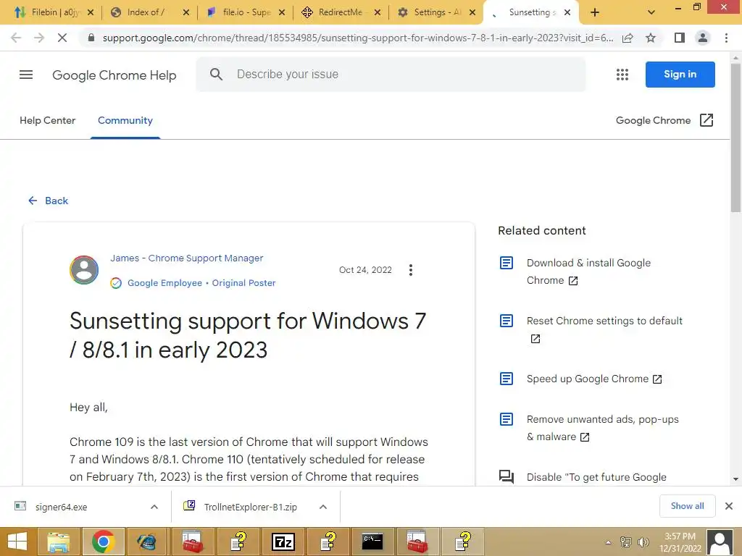This screenshot has width=742, height=556.
Task: Open Windows Start menu
Action: [x=17, y=542]
